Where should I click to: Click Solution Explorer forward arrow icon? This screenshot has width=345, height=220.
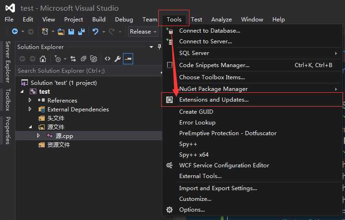click(32, 59)
